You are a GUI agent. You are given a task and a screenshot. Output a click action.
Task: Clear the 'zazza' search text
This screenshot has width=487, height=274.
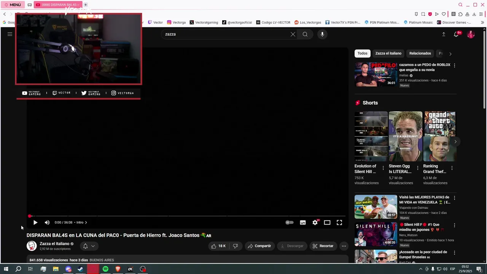293,34
